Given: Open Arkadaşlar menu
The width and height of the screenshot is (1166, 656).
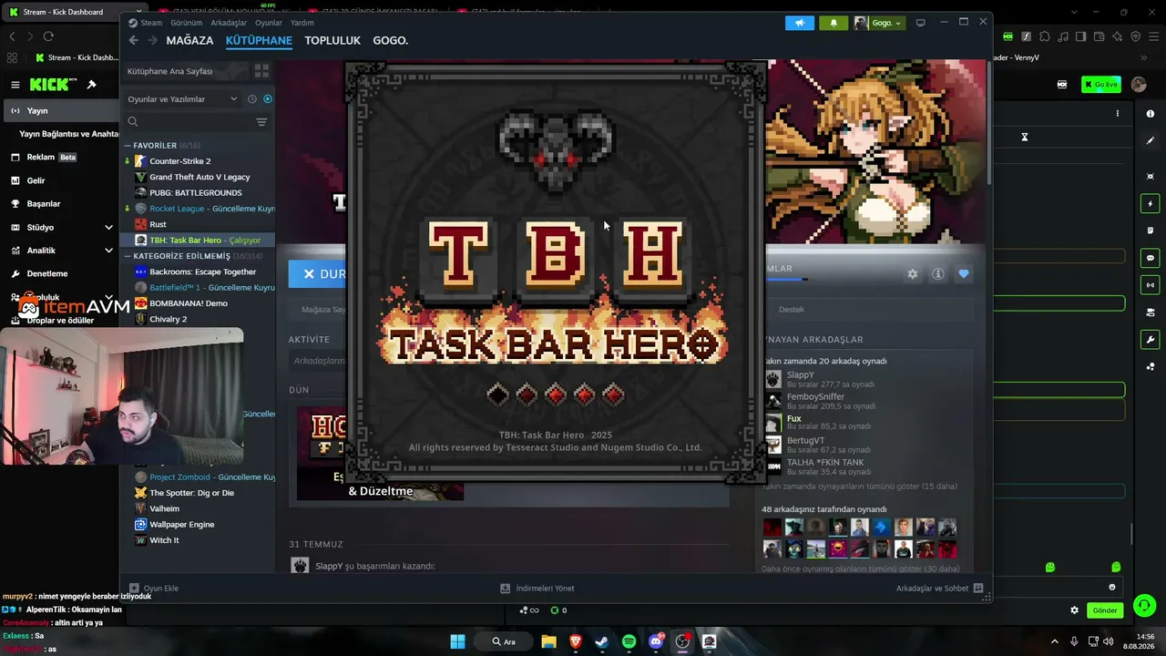Looking at the screenshot, I should click(x=229, y=23).
